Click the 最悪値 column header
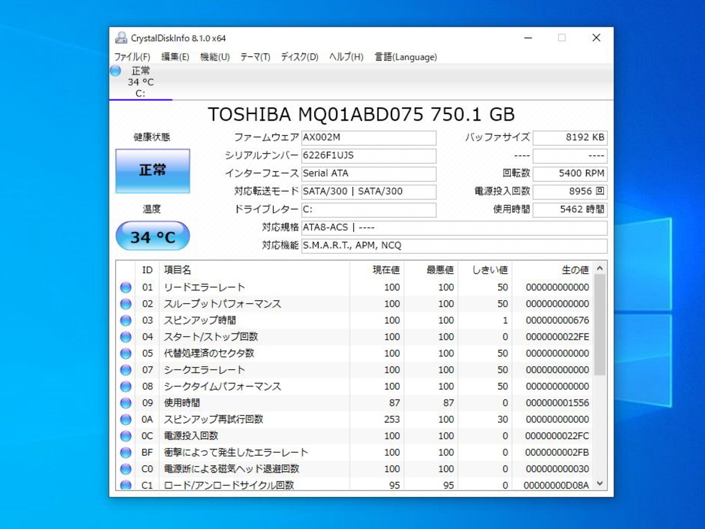 (431, 270)
